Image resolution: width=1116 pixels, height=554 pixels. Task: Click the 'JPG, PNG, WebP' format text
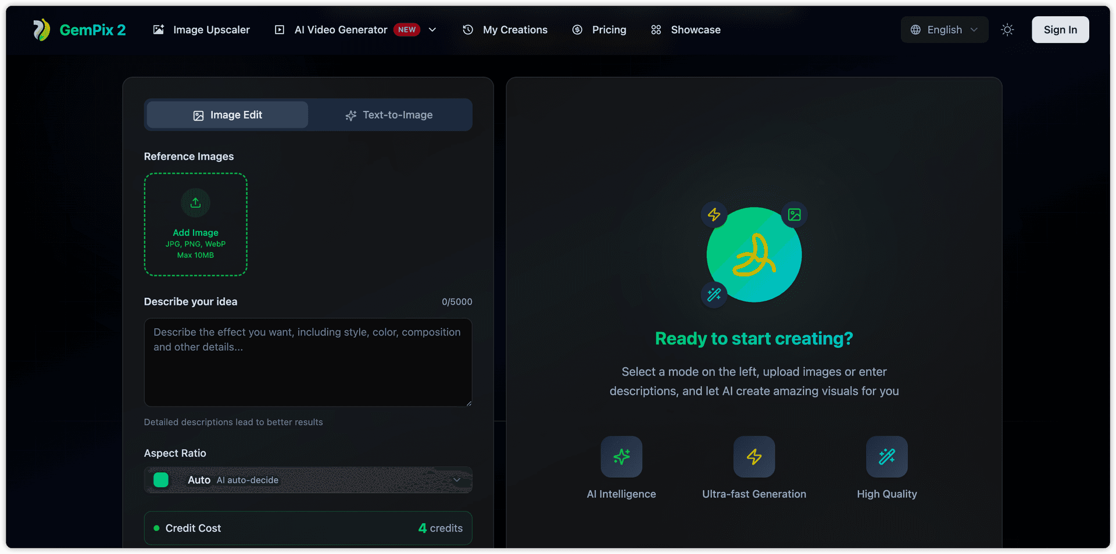coord(195,244)
